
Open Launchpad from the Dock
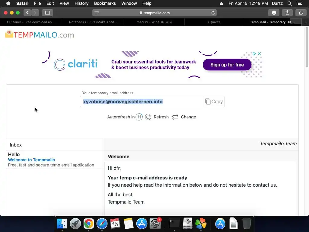75,224
